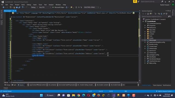
Task: Click the div.modal-body breadcrumb
Action: tap(115, 85)
